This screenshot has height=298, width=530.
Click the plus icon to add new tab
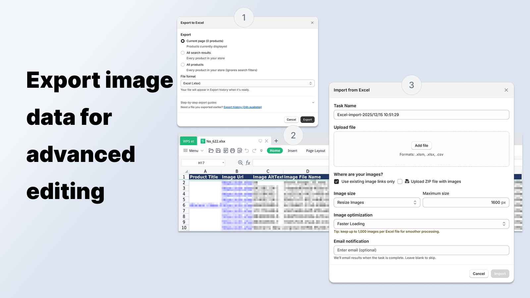point(276,141)
